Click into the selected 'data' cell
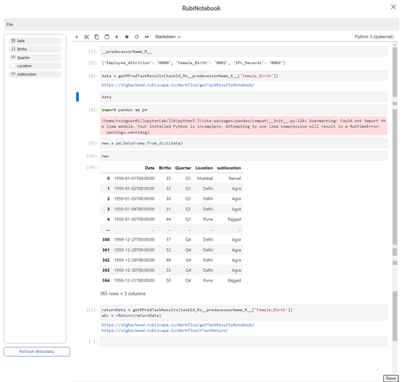 pyautogui.click(x=243, y=97)
